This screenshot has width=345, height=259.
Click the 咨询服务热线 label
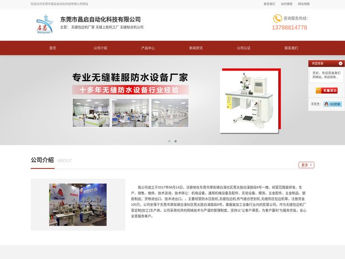(x=296, y=19)
